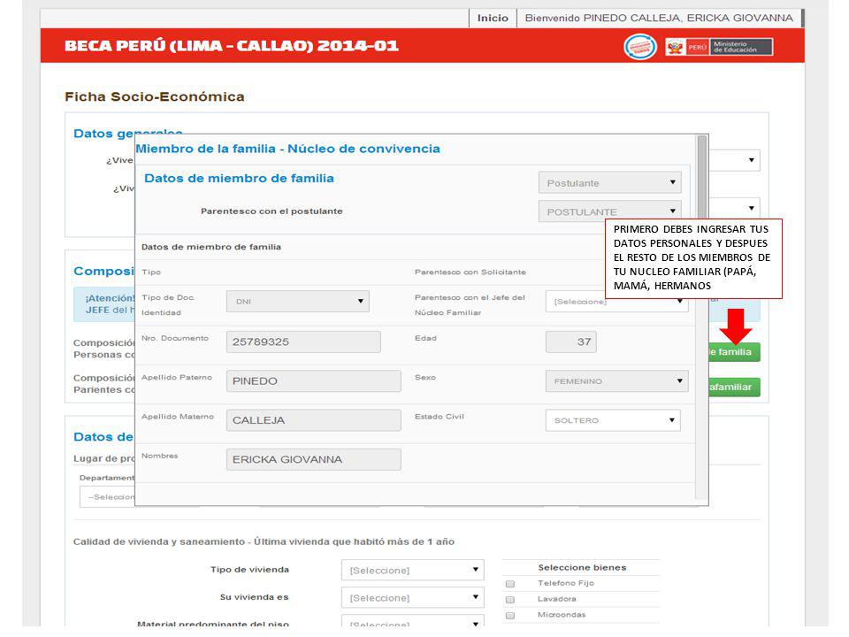Screen dimensions: 849x637
Task: Open Material predominante del piso dropdown
Action: [x=413, y=623]
